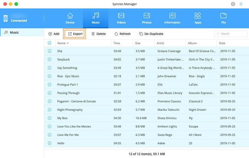Click artist 'Groove Coverage'
This screenshot has width=249, height=158.
coord(169,51)
